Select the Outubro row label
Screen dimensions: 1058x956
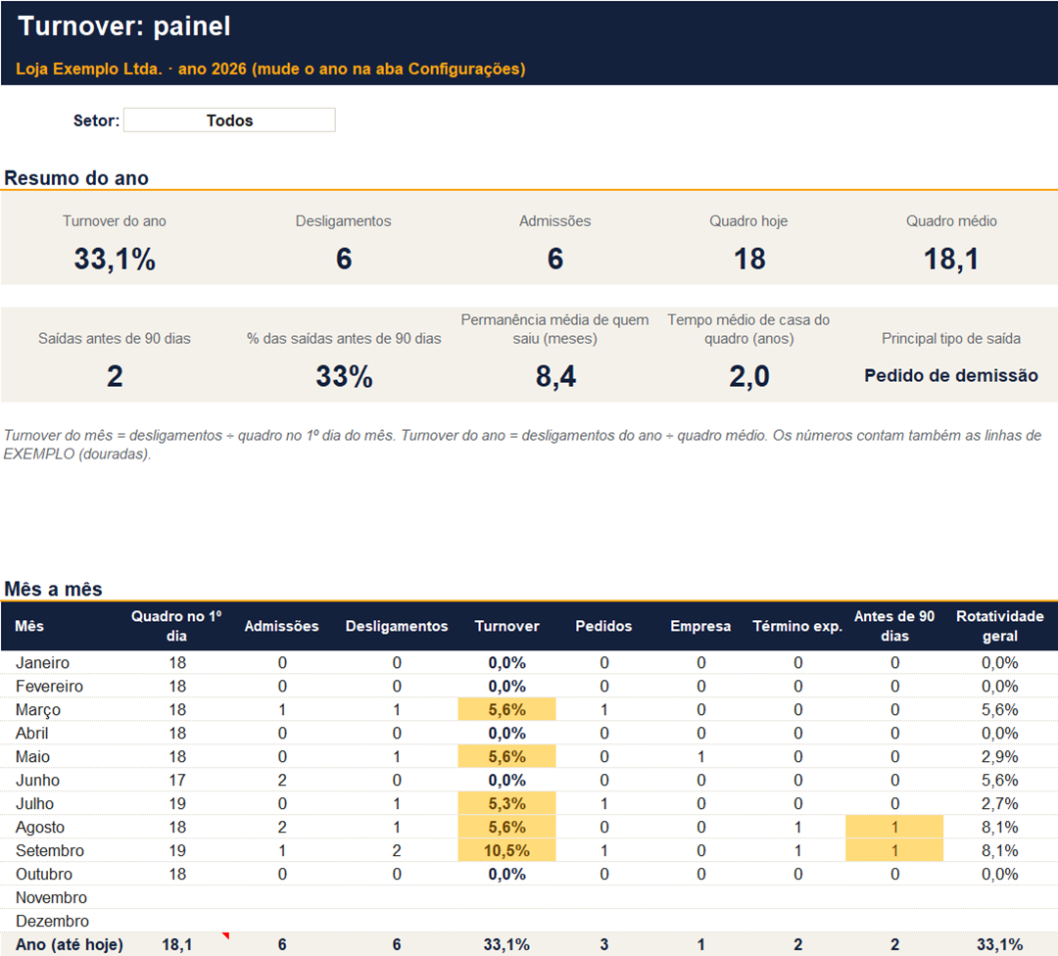coord(44,875)
